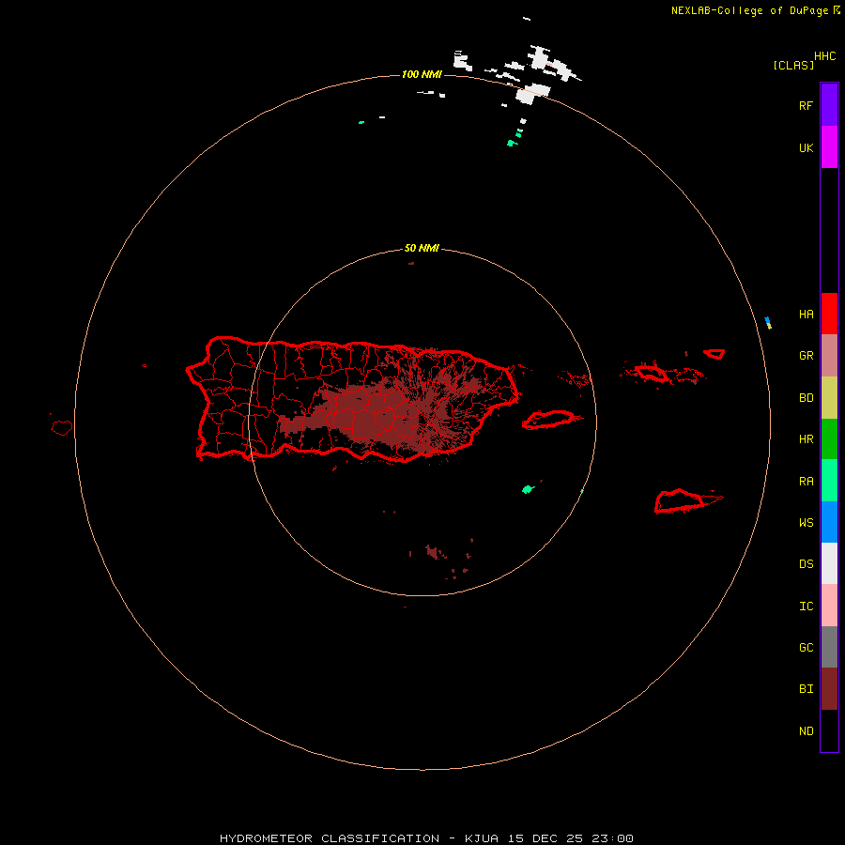Click the RA light green legend swatch
This screenshot has width=845, height=845.
pyautogui.click(x=829, y=481)
